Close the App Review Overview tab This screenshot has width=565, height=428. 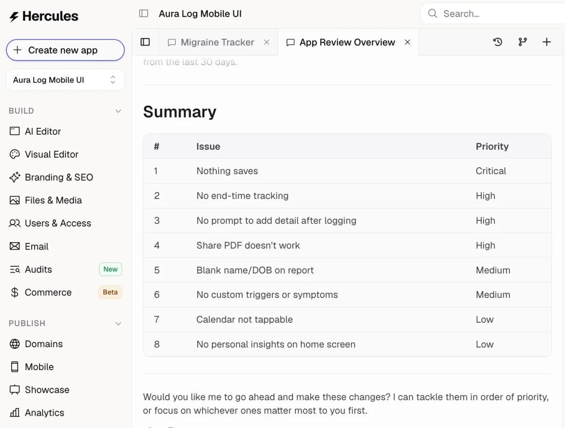point(408,42)
